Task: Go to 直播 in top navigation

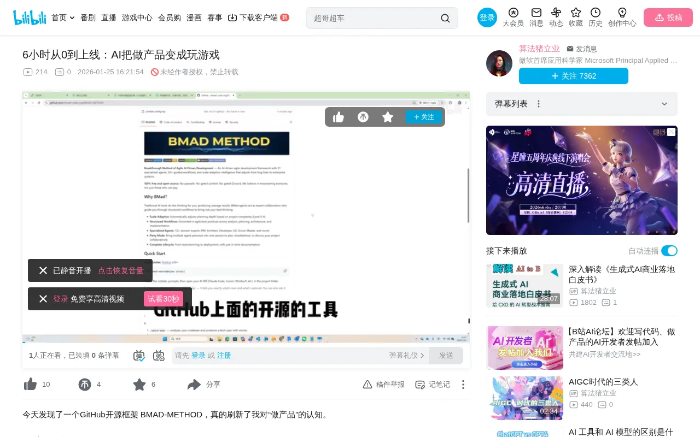Action: pos(109,17)
